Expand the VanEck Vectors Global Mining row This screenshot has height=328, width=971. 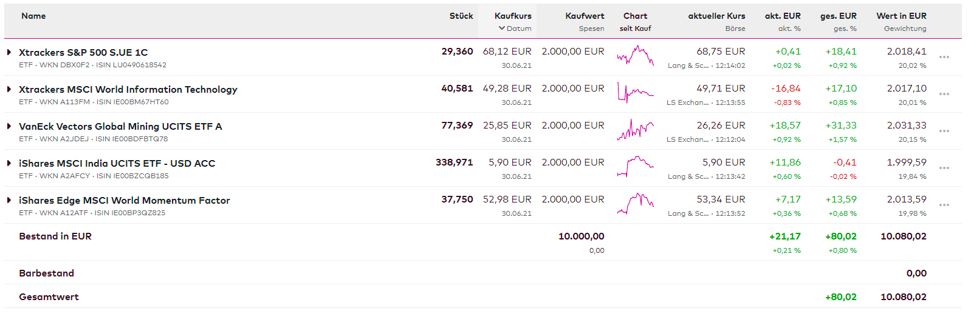pyautogui.click(x=9, y=126)
